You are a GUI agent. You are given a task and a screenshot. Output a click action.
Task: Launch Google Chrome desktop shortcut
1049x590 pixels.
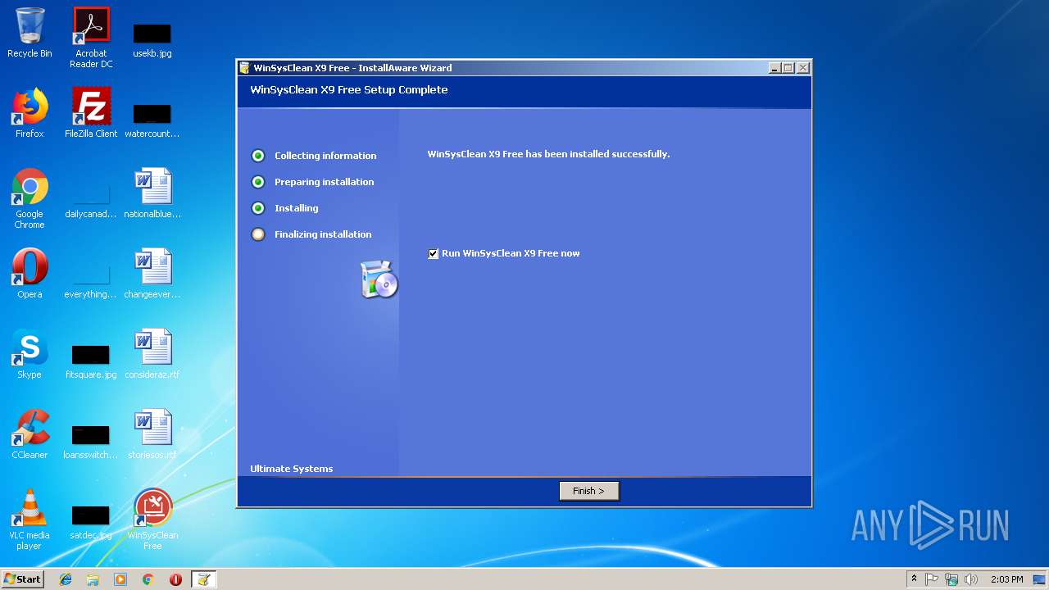point(30,198)
